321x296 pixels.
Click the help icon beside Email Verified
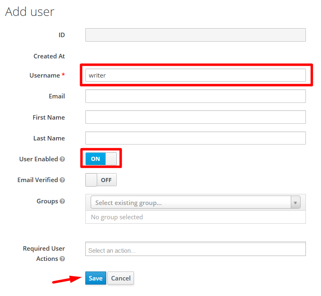point(62,180)
